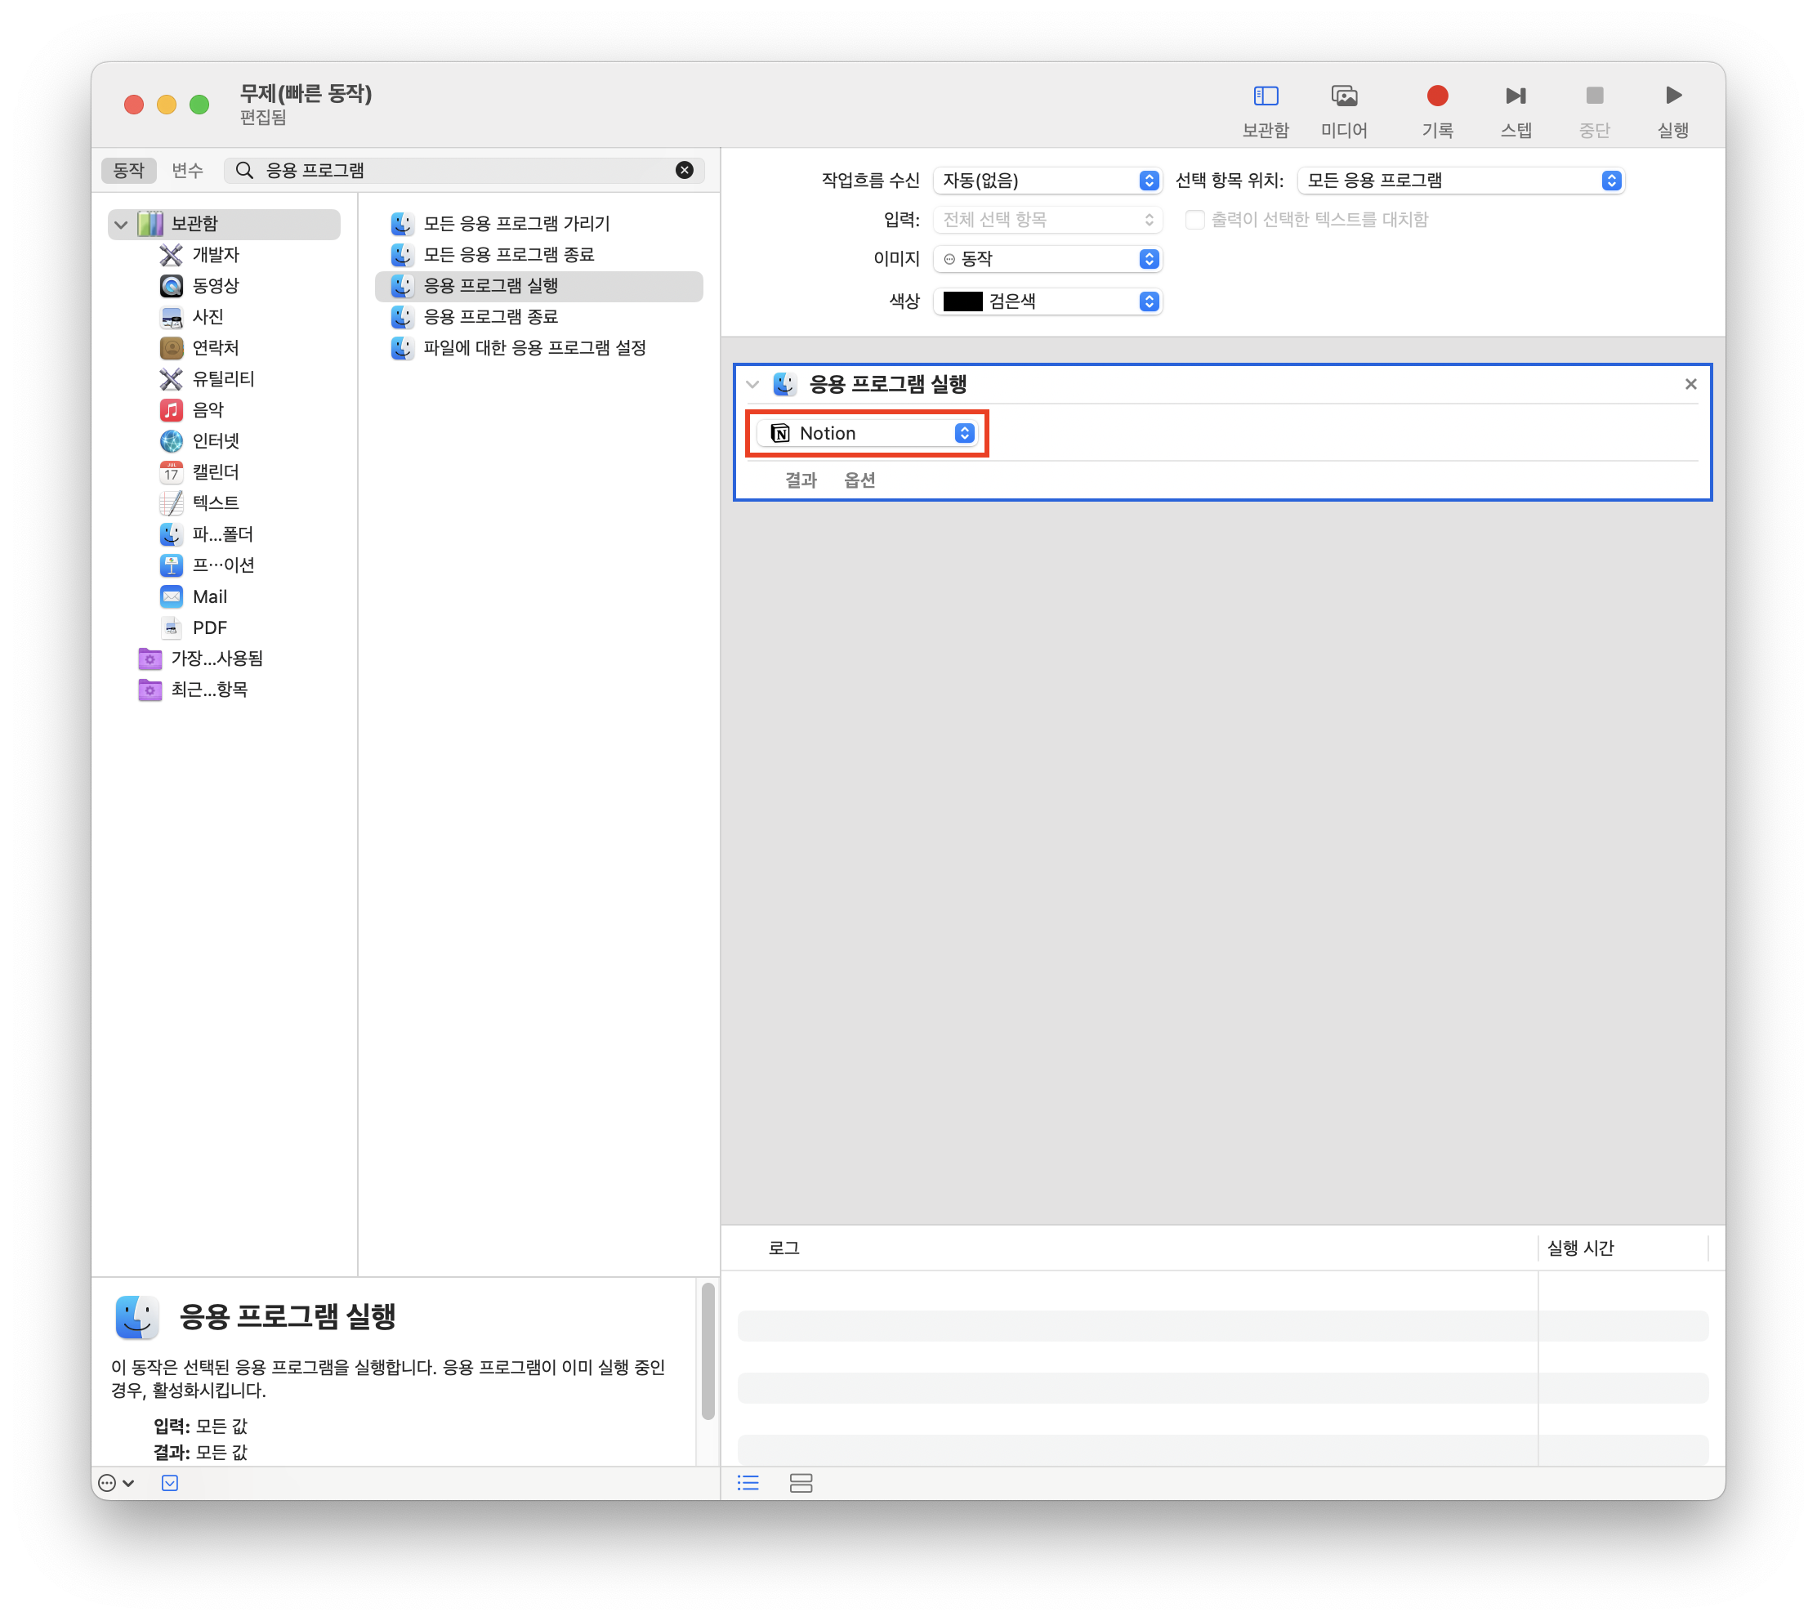Toggle the description pane checkbox icon
The height and width of the screenshot is (1621, 1817).
[x=169, y=1483]
